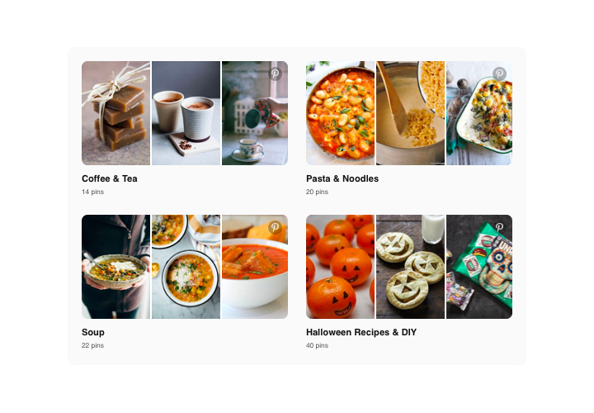Select the tomato soup with grilled cheese thumbnail
594x413 pixels.
click(255, 267)
